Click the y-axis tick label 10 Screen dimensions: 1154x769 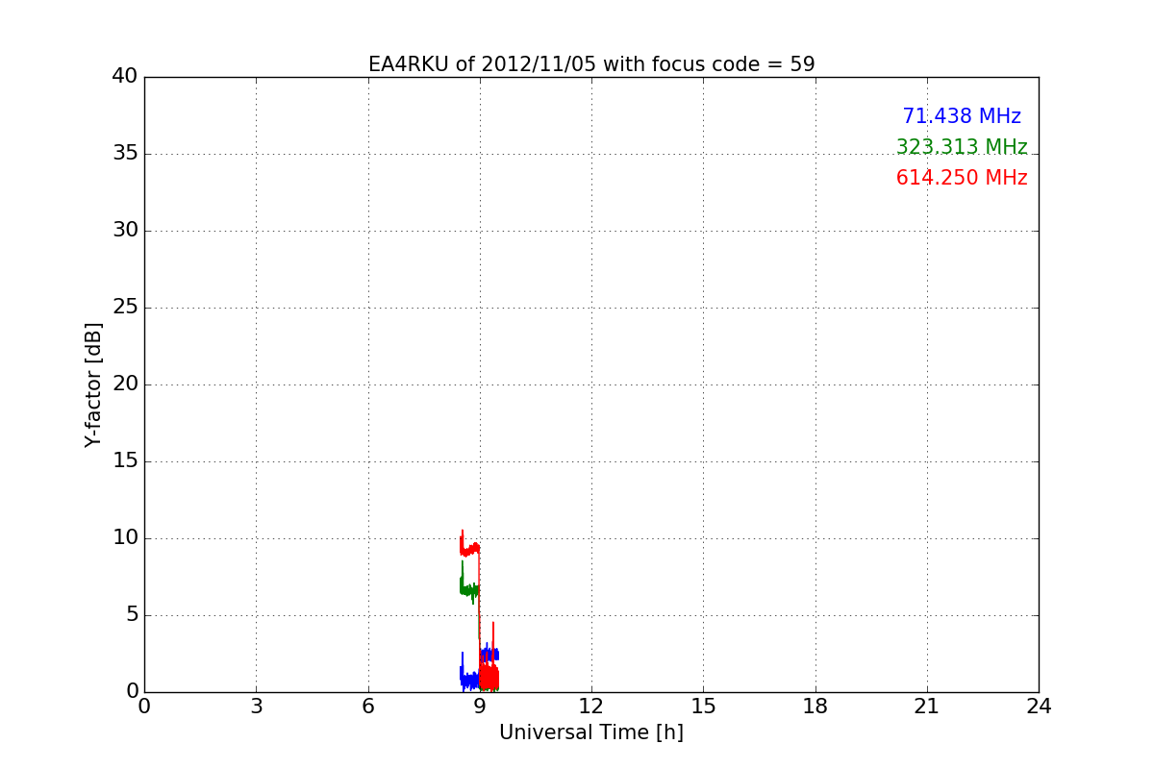[x=125, y=538]
